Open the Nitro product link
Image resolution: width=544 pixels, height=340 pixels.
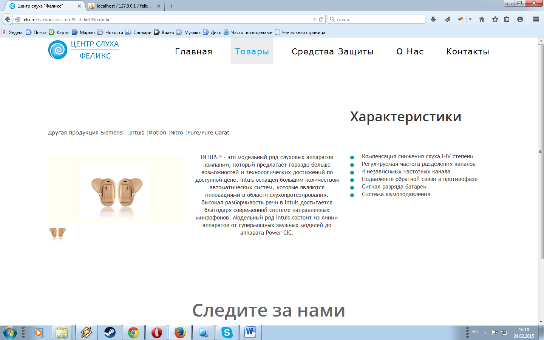177,133
